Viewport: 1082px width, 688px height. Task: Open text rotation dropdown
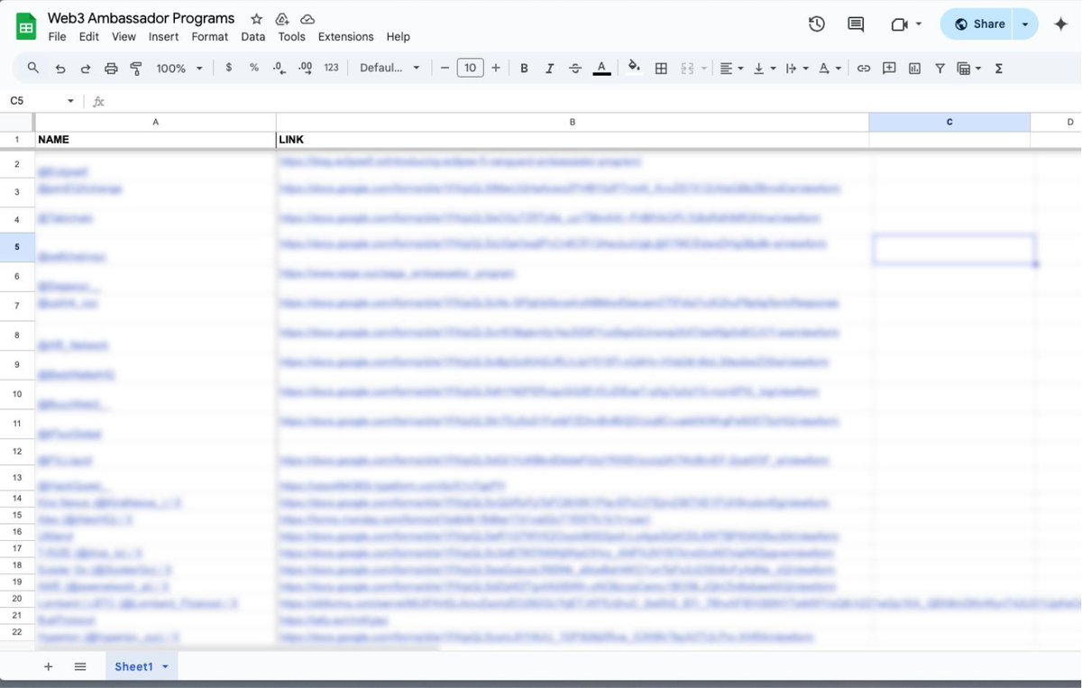[x=829, y=68]
